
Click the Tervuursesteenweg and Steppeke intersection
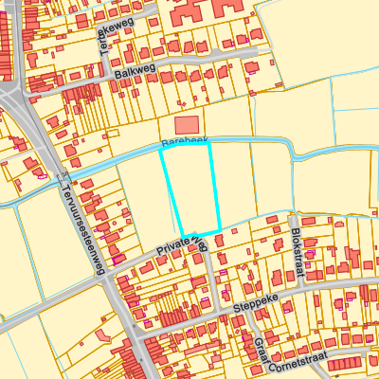[136, 337]
